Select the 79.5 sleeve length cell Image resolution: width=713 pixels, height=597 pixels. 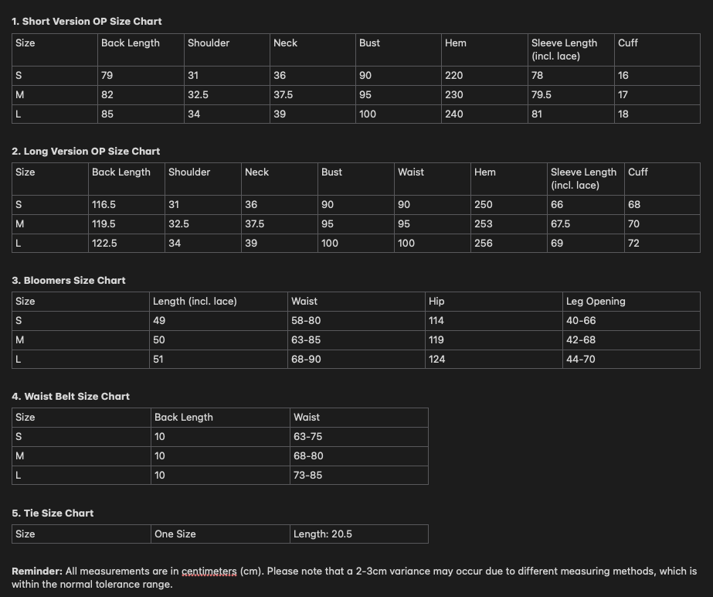pos(541,95)
